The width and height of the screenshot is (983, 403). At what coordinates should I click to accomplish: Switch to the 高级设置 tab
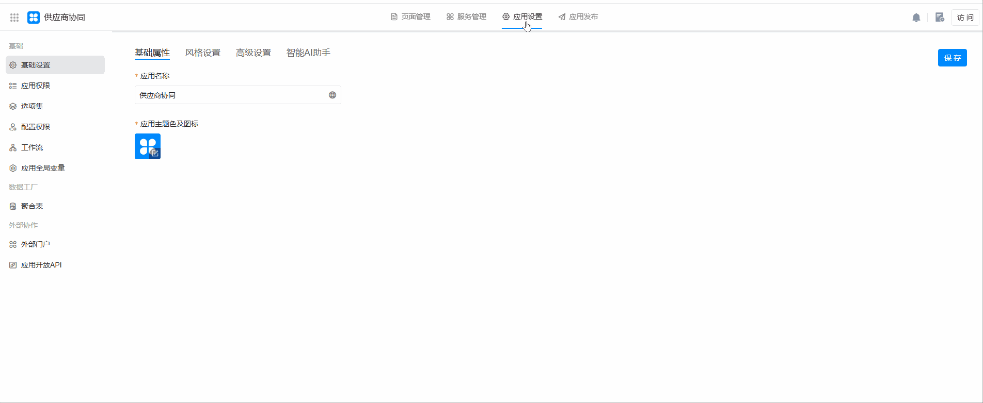[253, 53]
